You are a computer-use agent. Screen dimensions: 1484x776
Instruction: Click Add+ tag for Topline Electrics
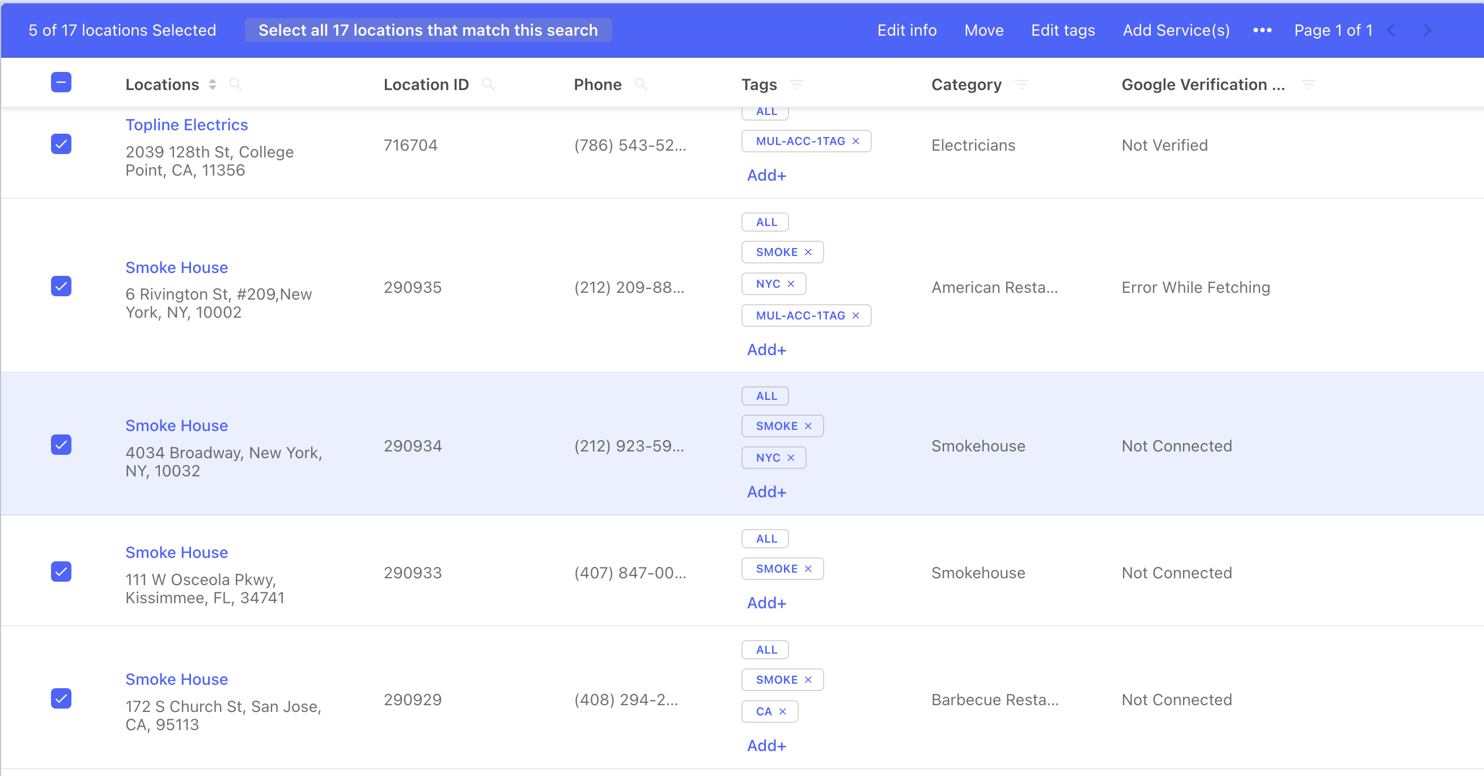coord(766,176)
